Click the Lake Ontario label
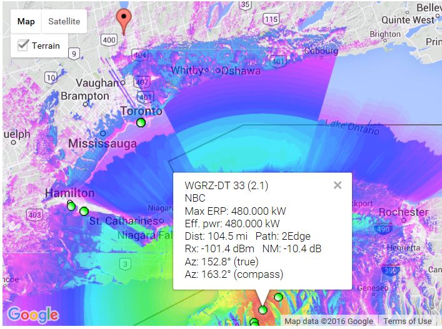442x329 pixels. coord(352,127)
